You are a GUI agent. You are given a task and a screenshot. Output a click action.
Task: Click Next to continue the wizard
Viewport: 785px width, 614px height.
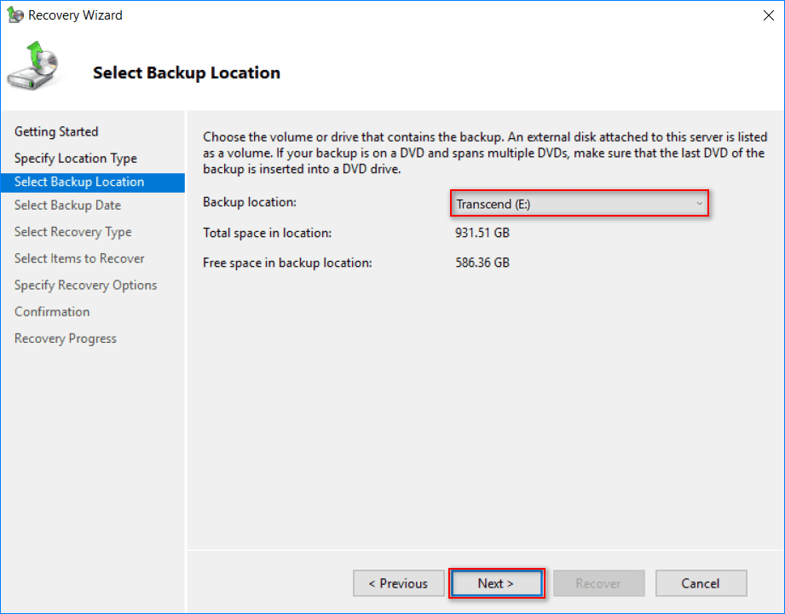(x=496, y=583)
